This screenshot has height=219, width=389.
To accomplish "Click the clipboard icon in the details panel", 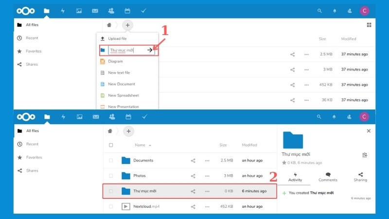I will 365,155.
